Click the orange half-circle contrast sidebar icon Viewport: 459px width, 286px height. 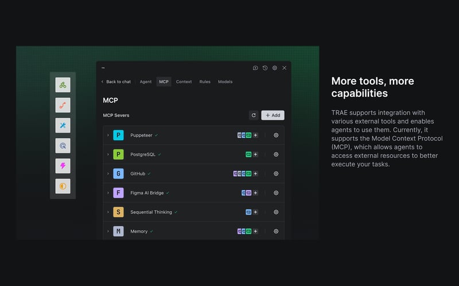point(63,186)
